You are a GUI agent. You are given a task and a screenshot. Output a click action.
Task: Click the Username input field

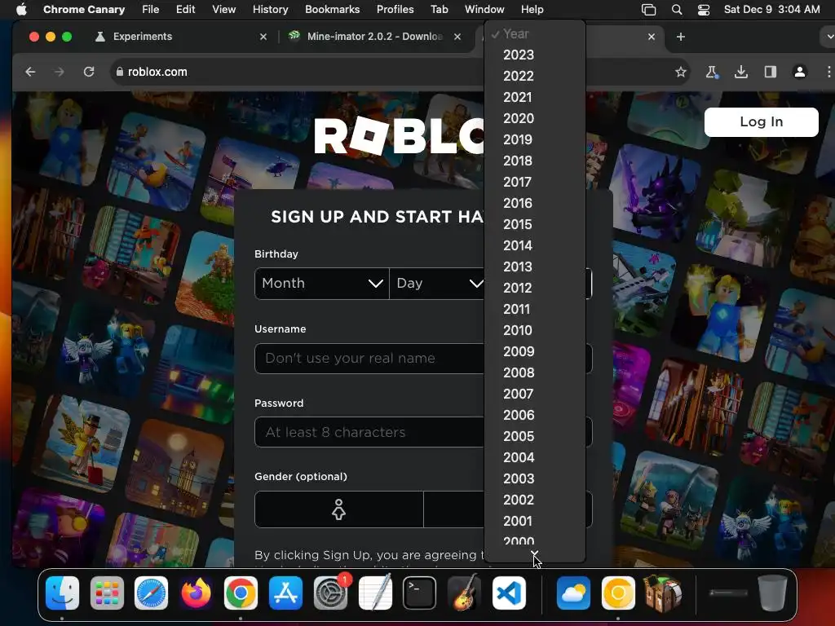423,359
